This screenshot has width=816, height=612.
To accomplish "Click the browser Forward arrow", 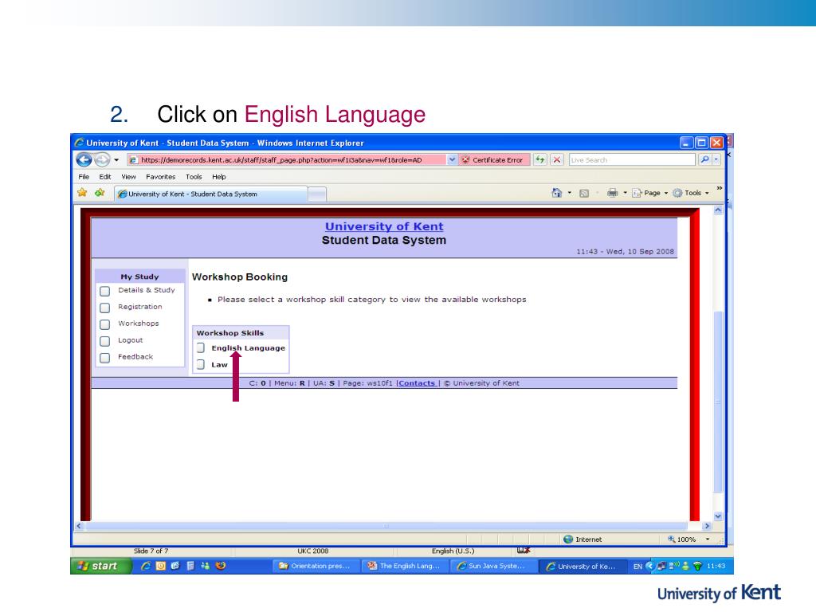I will 102,159.
